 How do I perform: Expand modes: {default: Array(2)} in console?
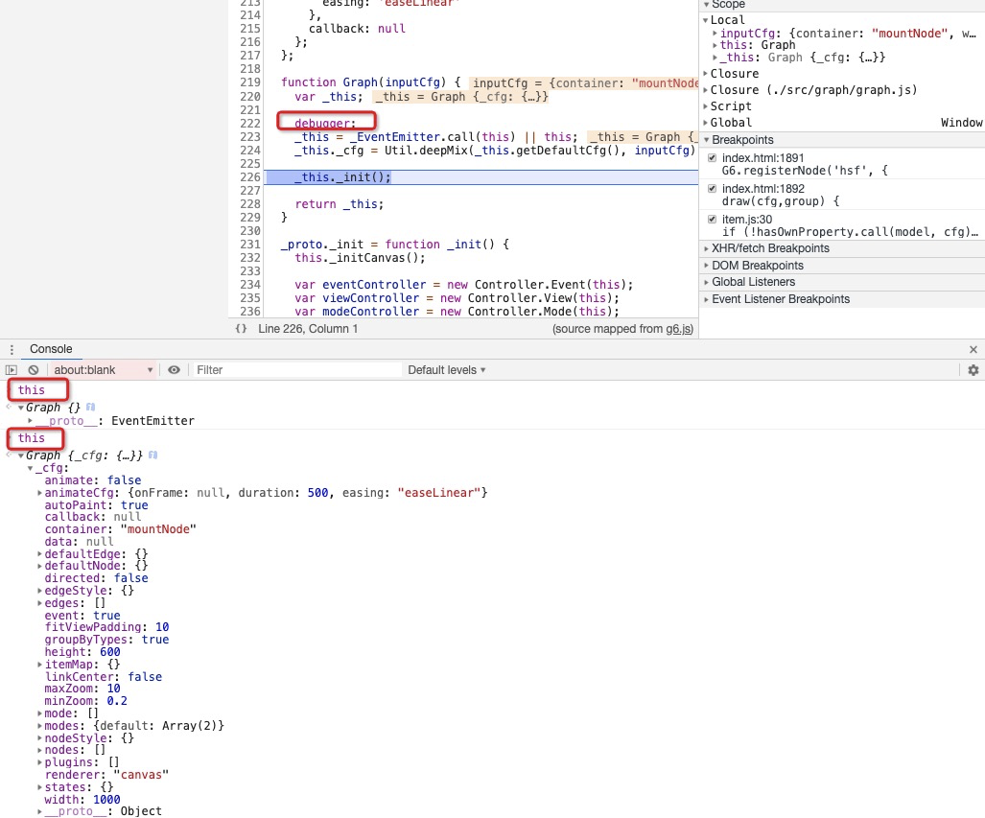pyautogui.click(x=39, y=726)
